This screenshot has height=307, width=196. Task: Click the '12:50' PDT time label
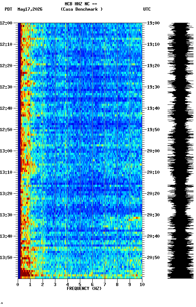coord(6,130)
